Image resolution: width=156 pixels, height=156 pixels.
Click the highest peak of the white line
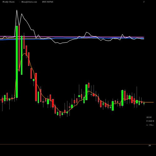pos(17,10)
